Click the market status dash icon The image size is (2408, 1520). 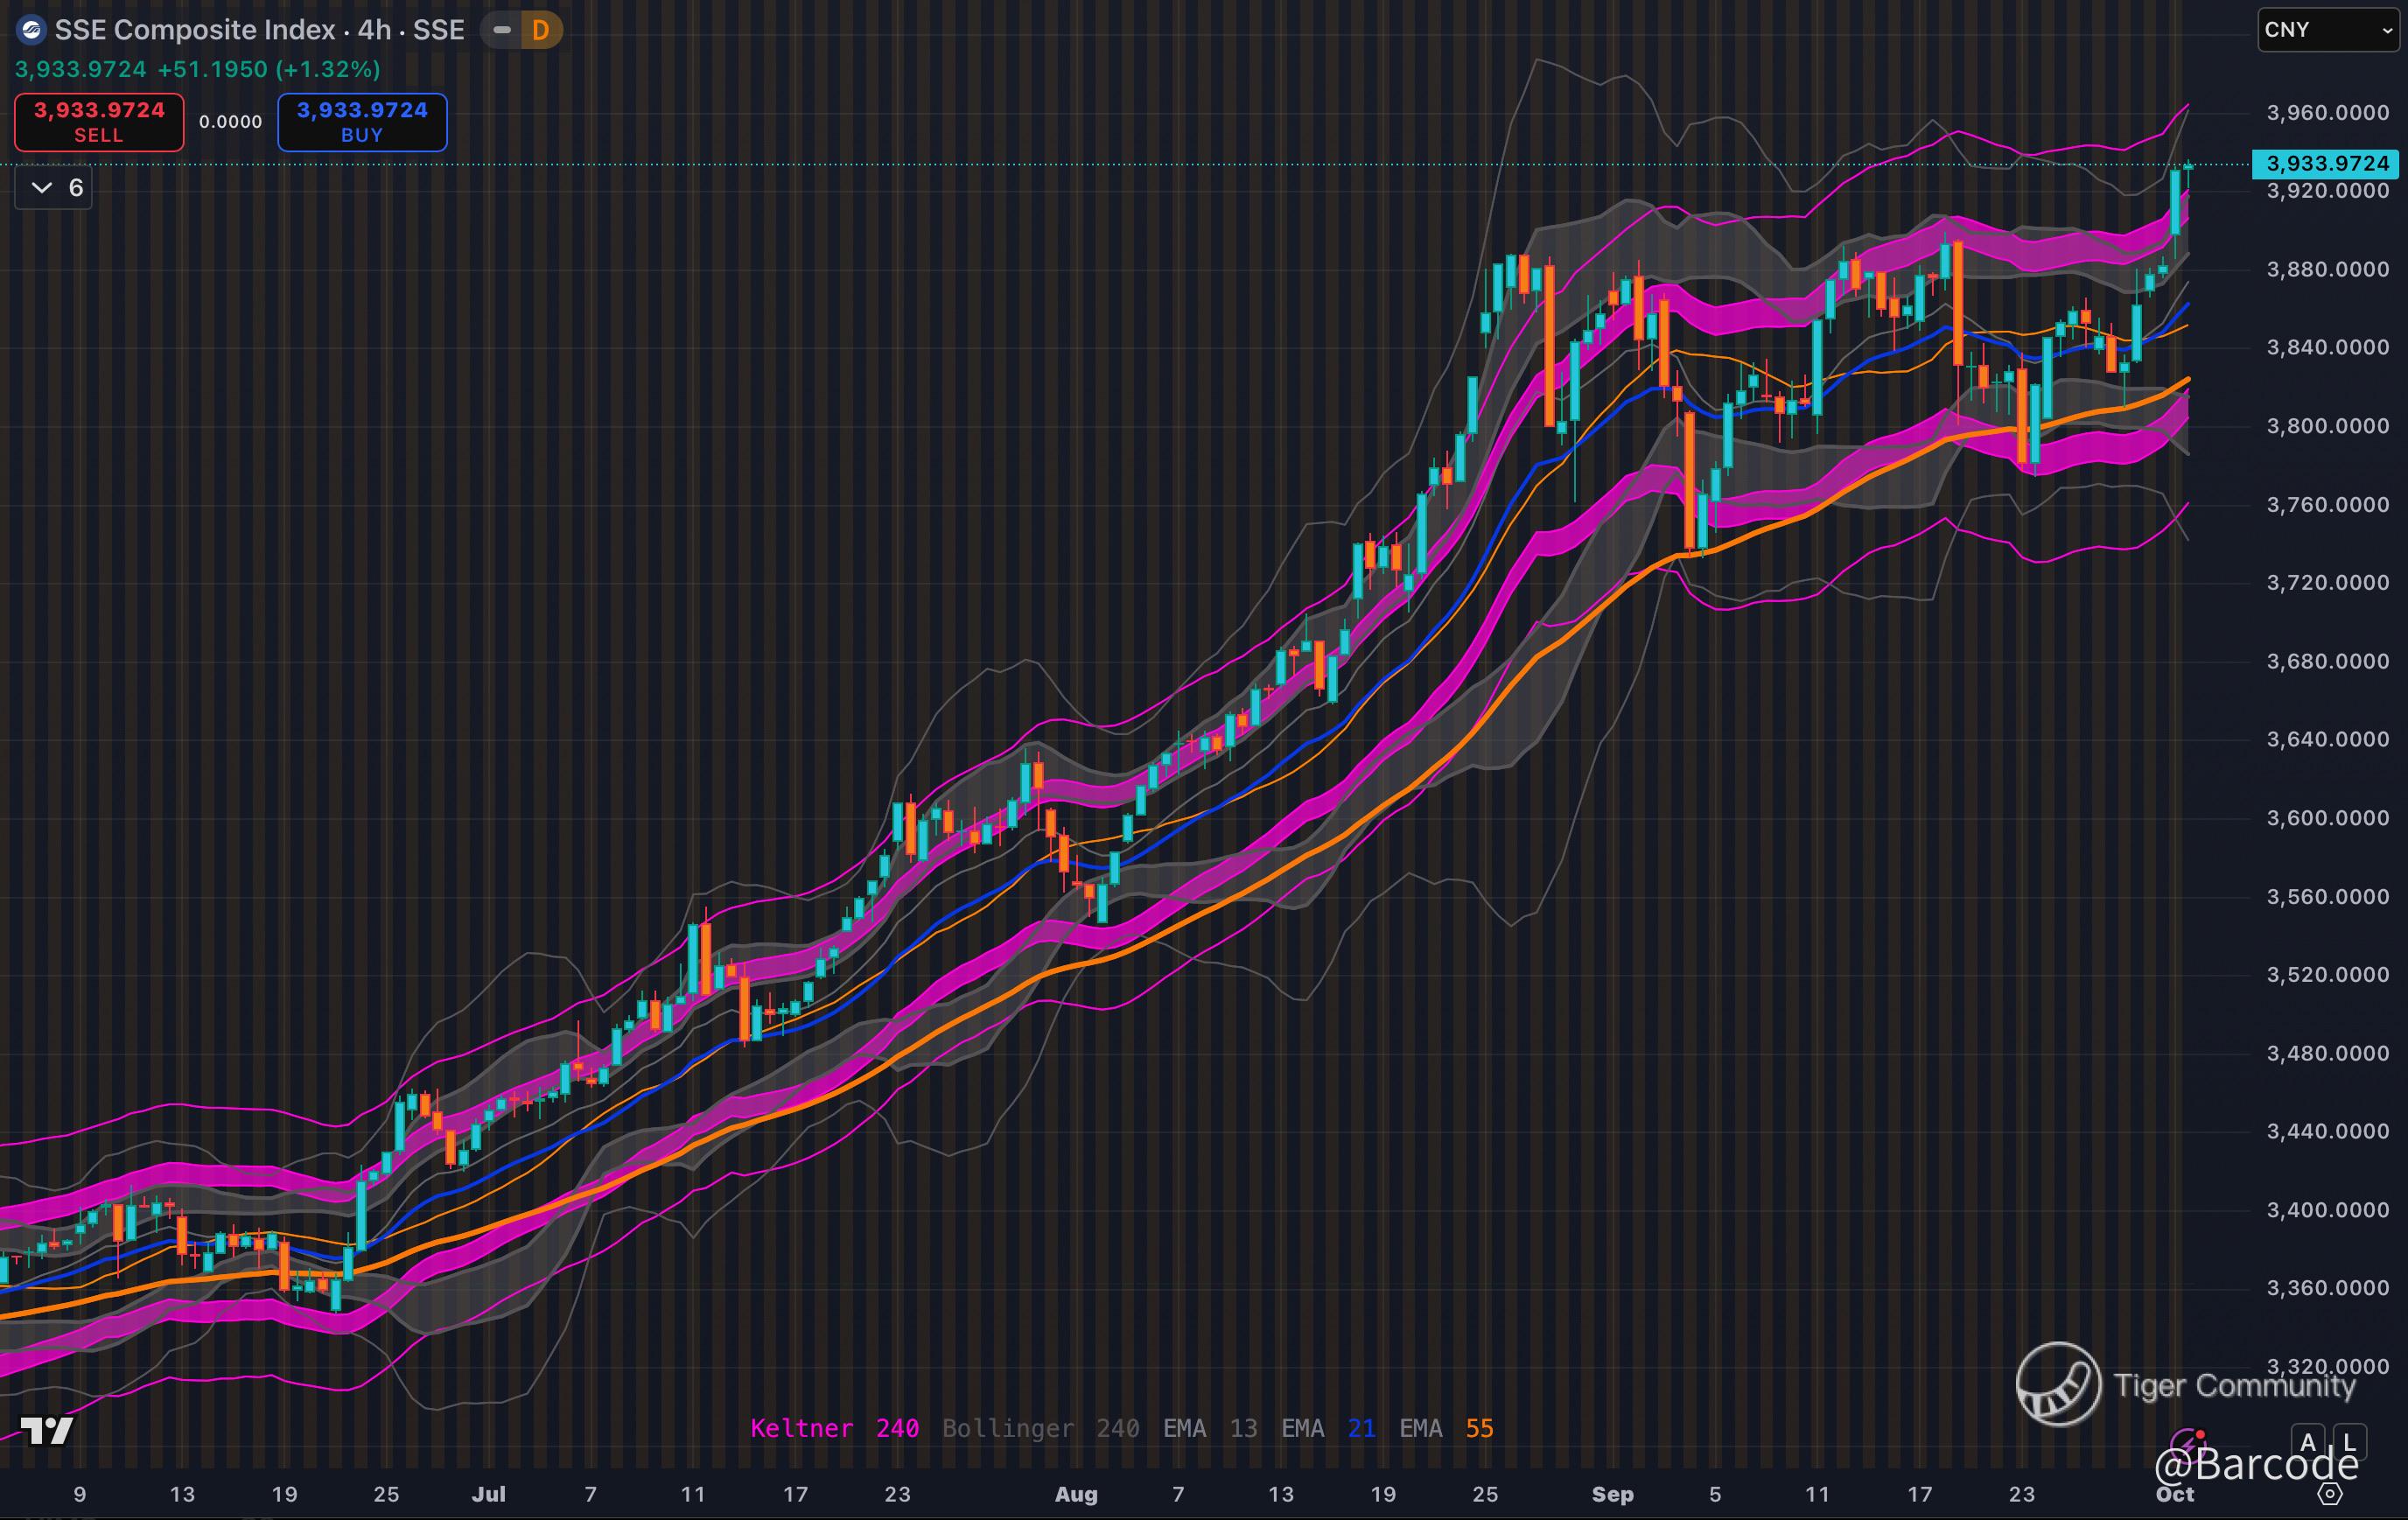click(502, 30)
